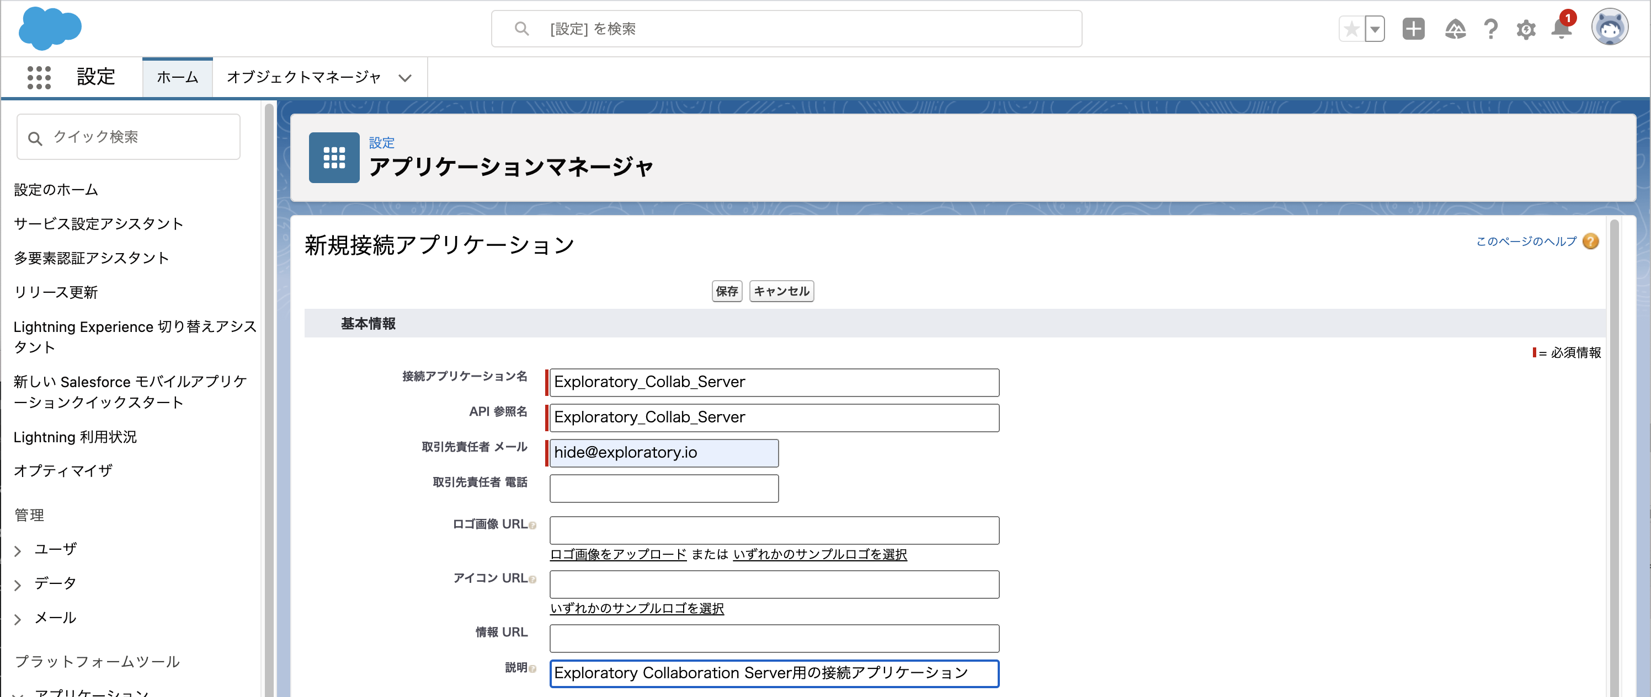This screenshot has height=697, width=1651.
Task: Click the 説明 info icon
Action: click(x=532, y=669)
